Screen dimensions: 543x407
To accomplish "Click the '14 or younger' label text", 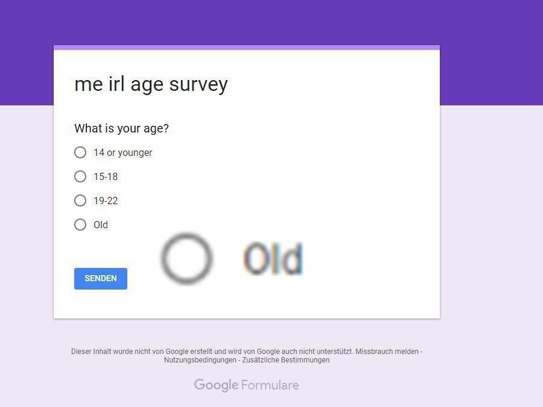I will [x=122, y=153].
